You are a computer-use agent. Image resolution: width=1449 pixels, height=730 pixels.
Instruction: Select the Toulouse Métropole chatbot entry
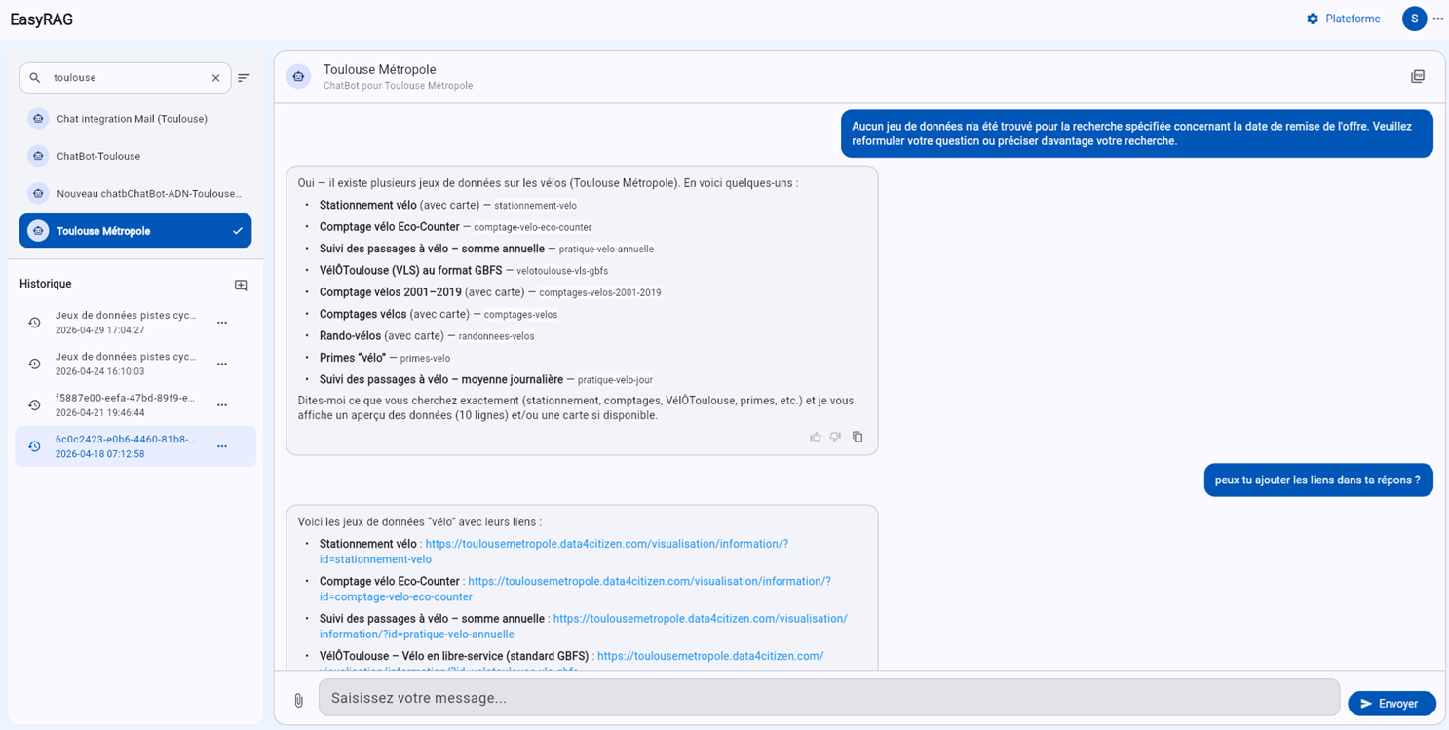[x=135, y=231]
